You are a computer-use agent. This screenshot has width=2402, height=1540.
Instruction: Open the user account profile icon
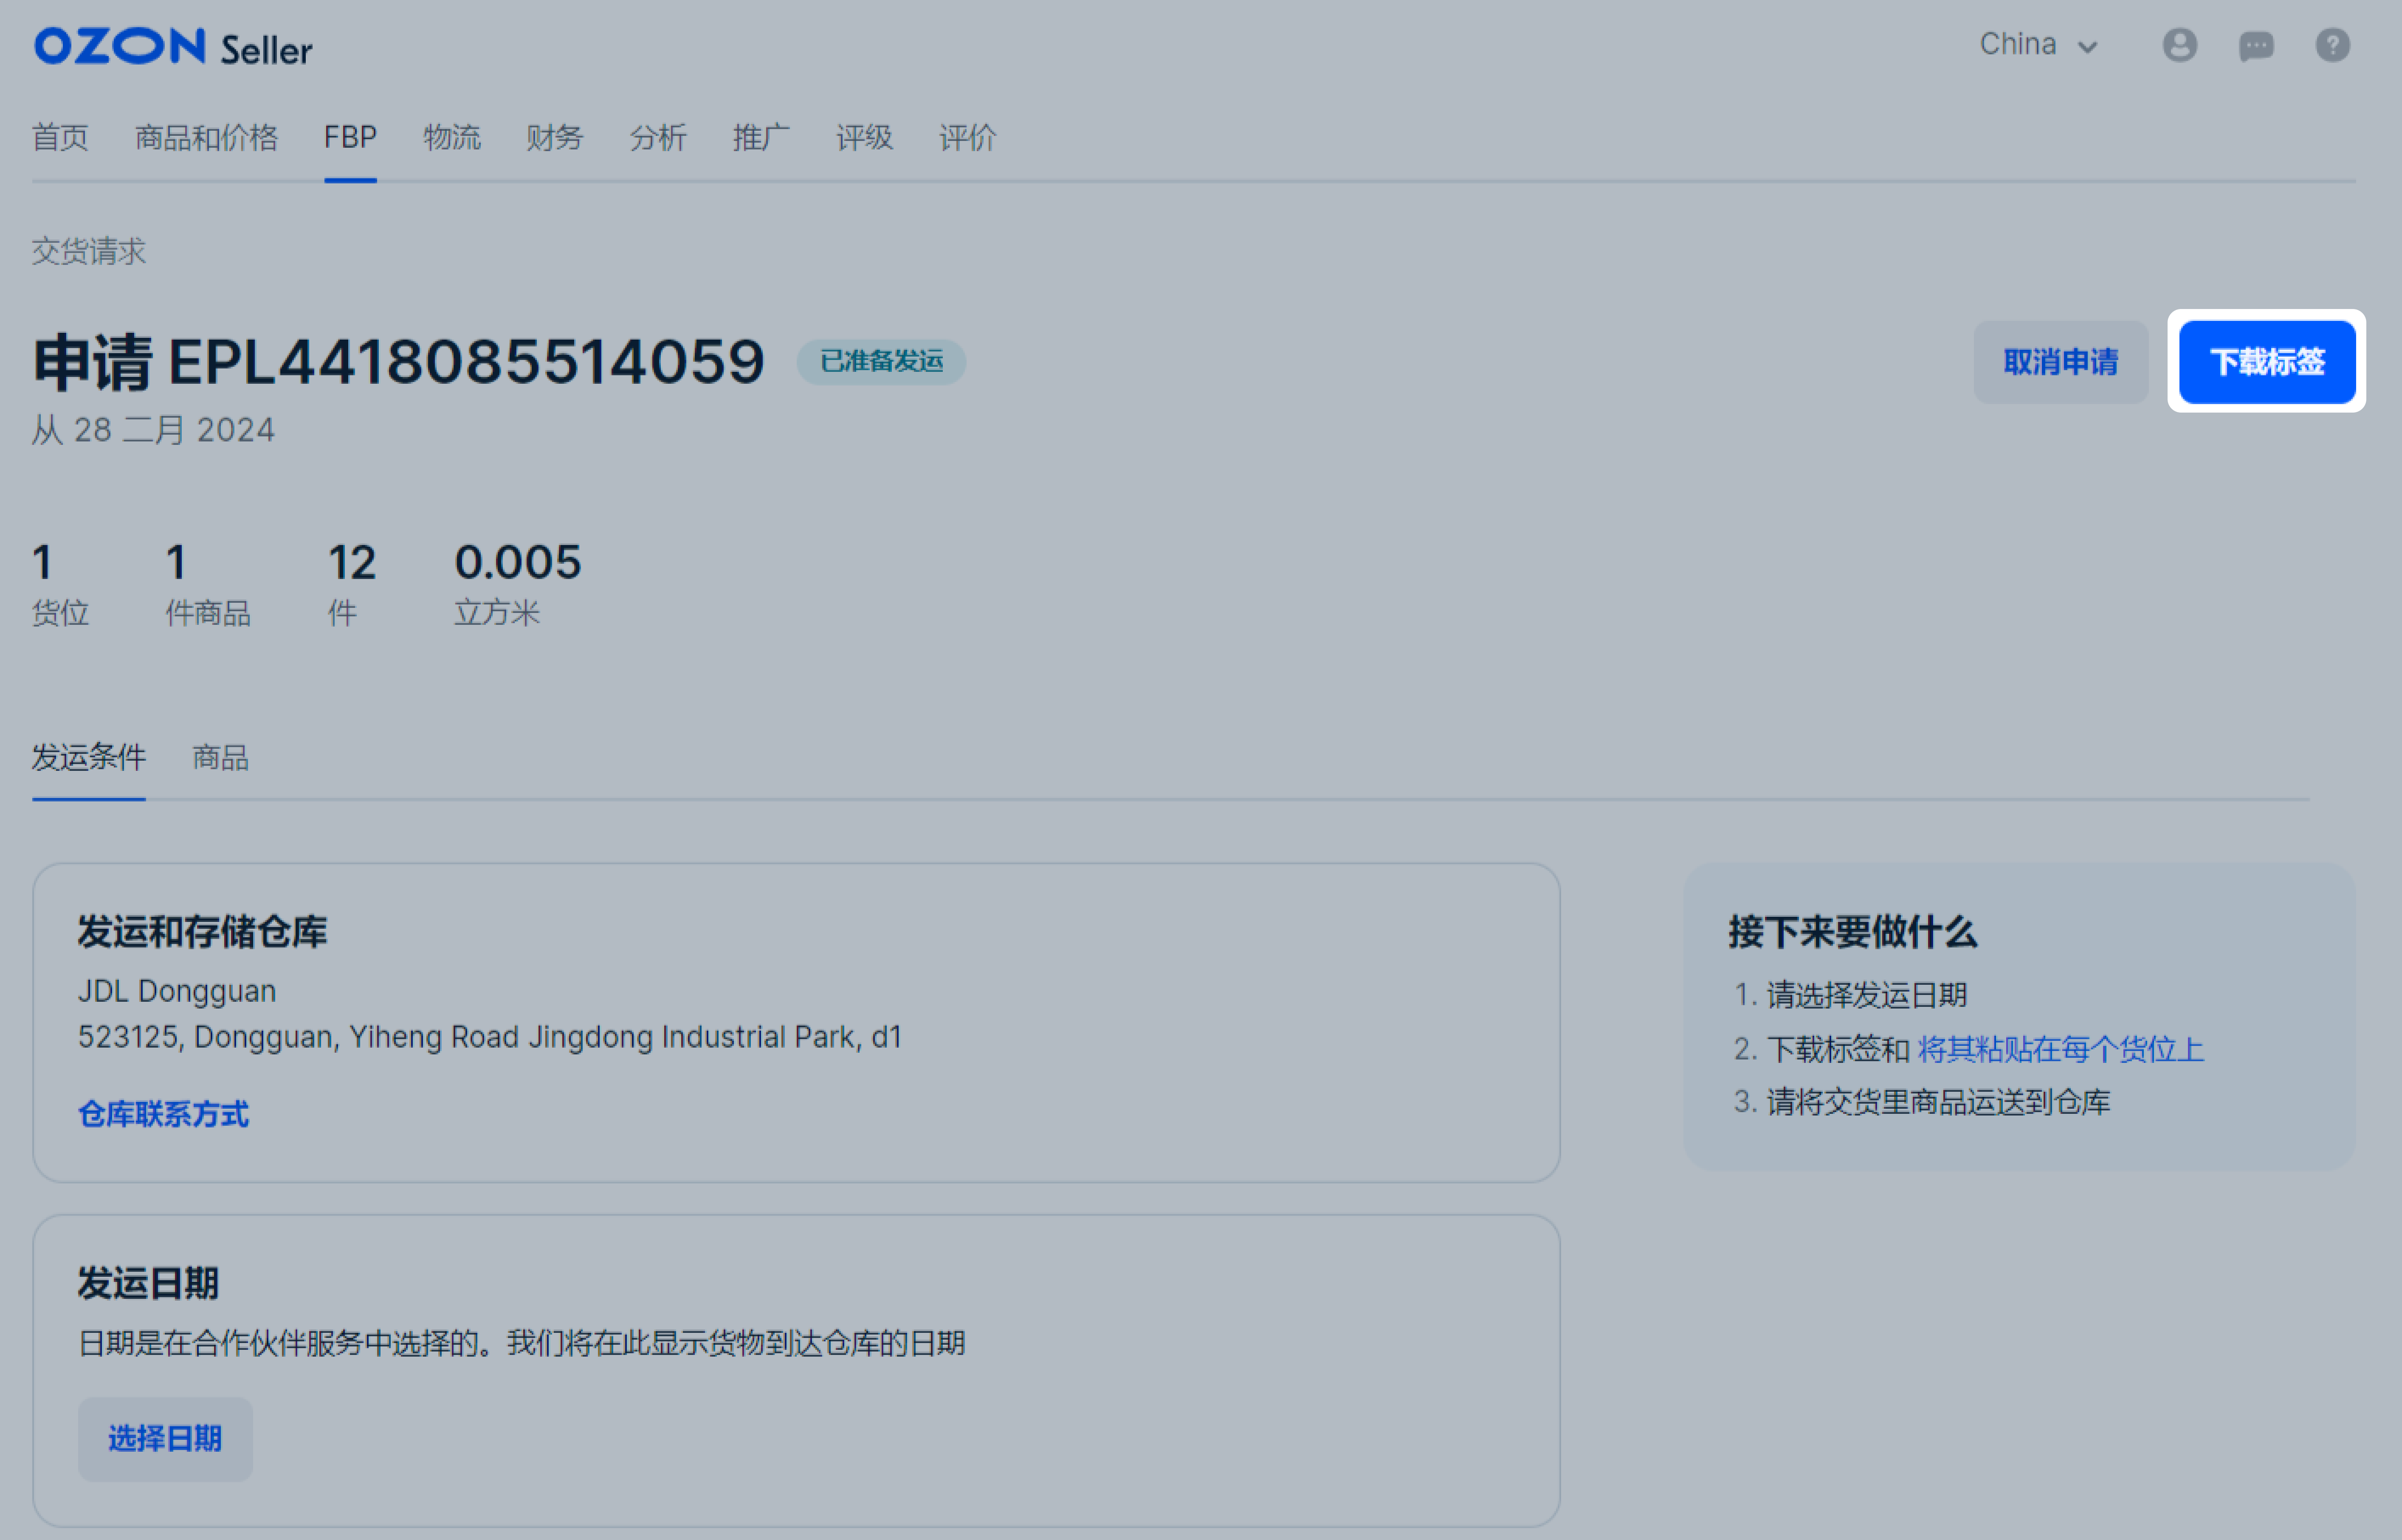click(x=2179, y=45)
